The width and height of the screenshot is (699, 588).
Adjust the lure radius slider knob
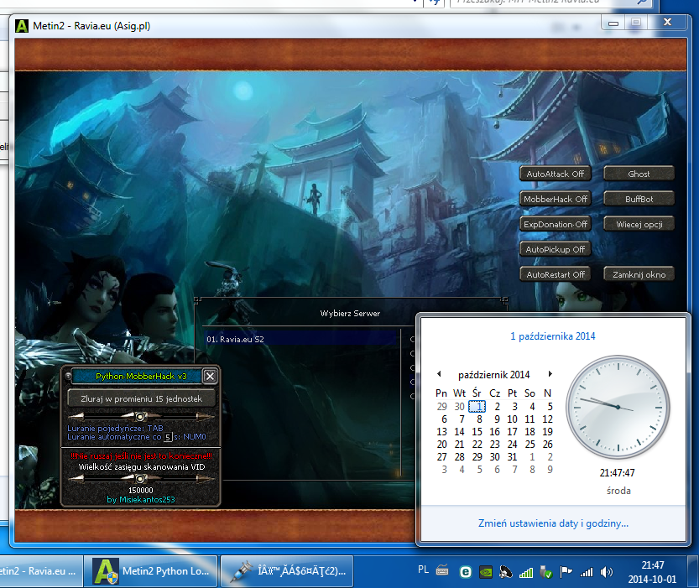pyautogui.click(x=140, y=417)
